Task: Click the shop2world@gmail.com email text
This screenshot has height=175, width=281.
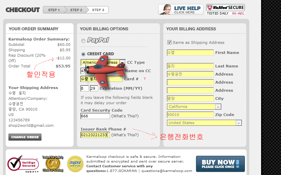Action: click(x=31, y=125)
